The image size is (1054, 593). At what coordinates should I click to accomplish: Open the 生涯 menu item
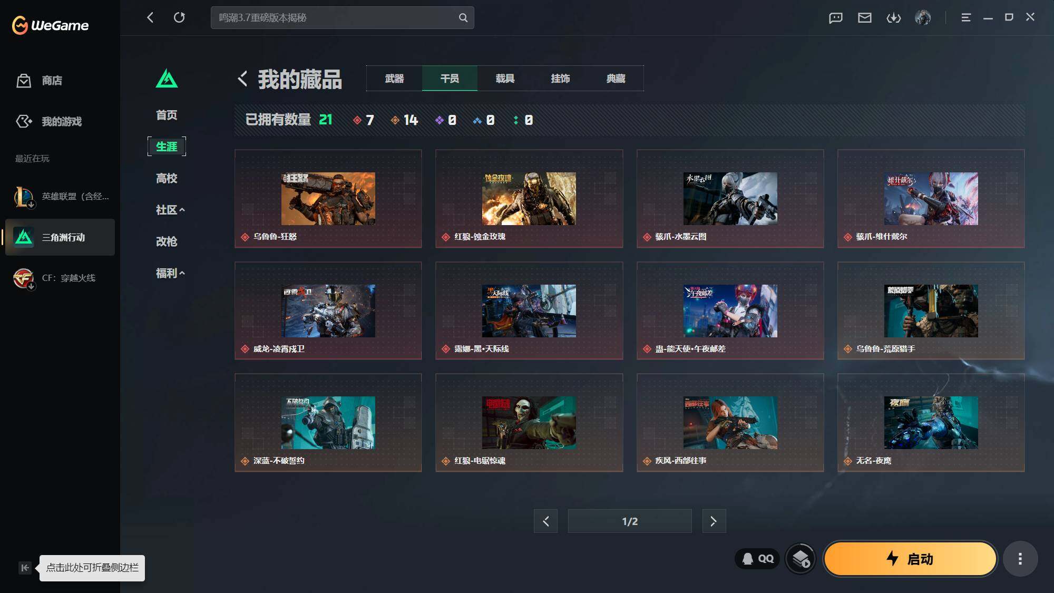(167, 147)
